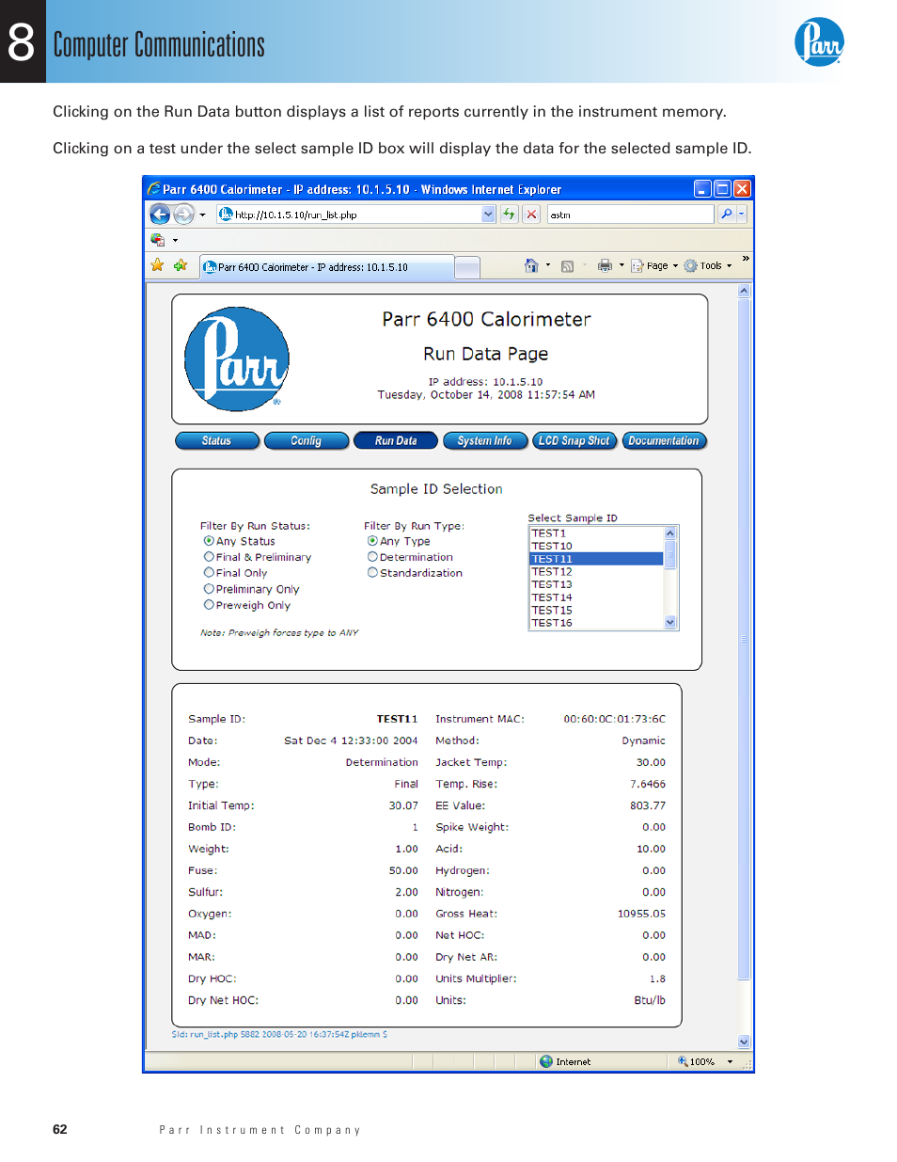Open a new blank tab
Screen dimensions: 897x1162
click(x=467, y=268)
